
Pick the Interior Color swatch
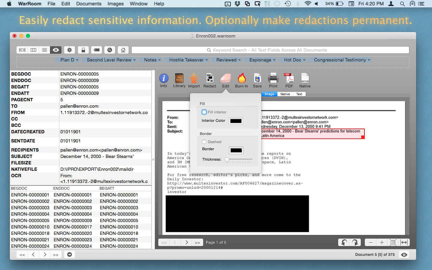pos(236,121)
